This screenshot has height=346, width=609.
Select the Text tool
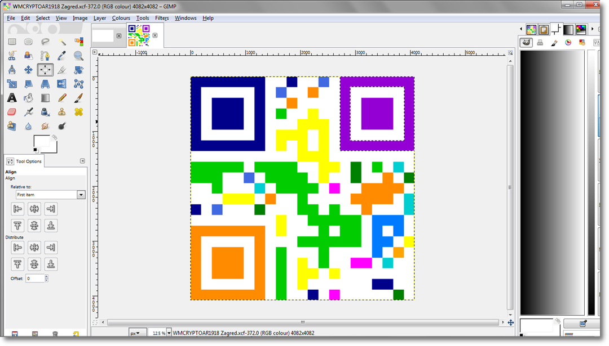[12, 98]
